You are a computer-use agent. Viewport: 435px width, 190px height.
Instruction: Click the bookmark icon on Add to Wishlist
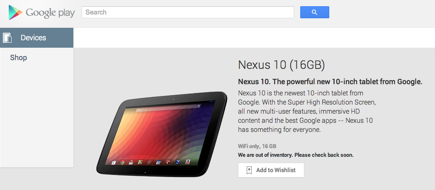tap(249, 170)
